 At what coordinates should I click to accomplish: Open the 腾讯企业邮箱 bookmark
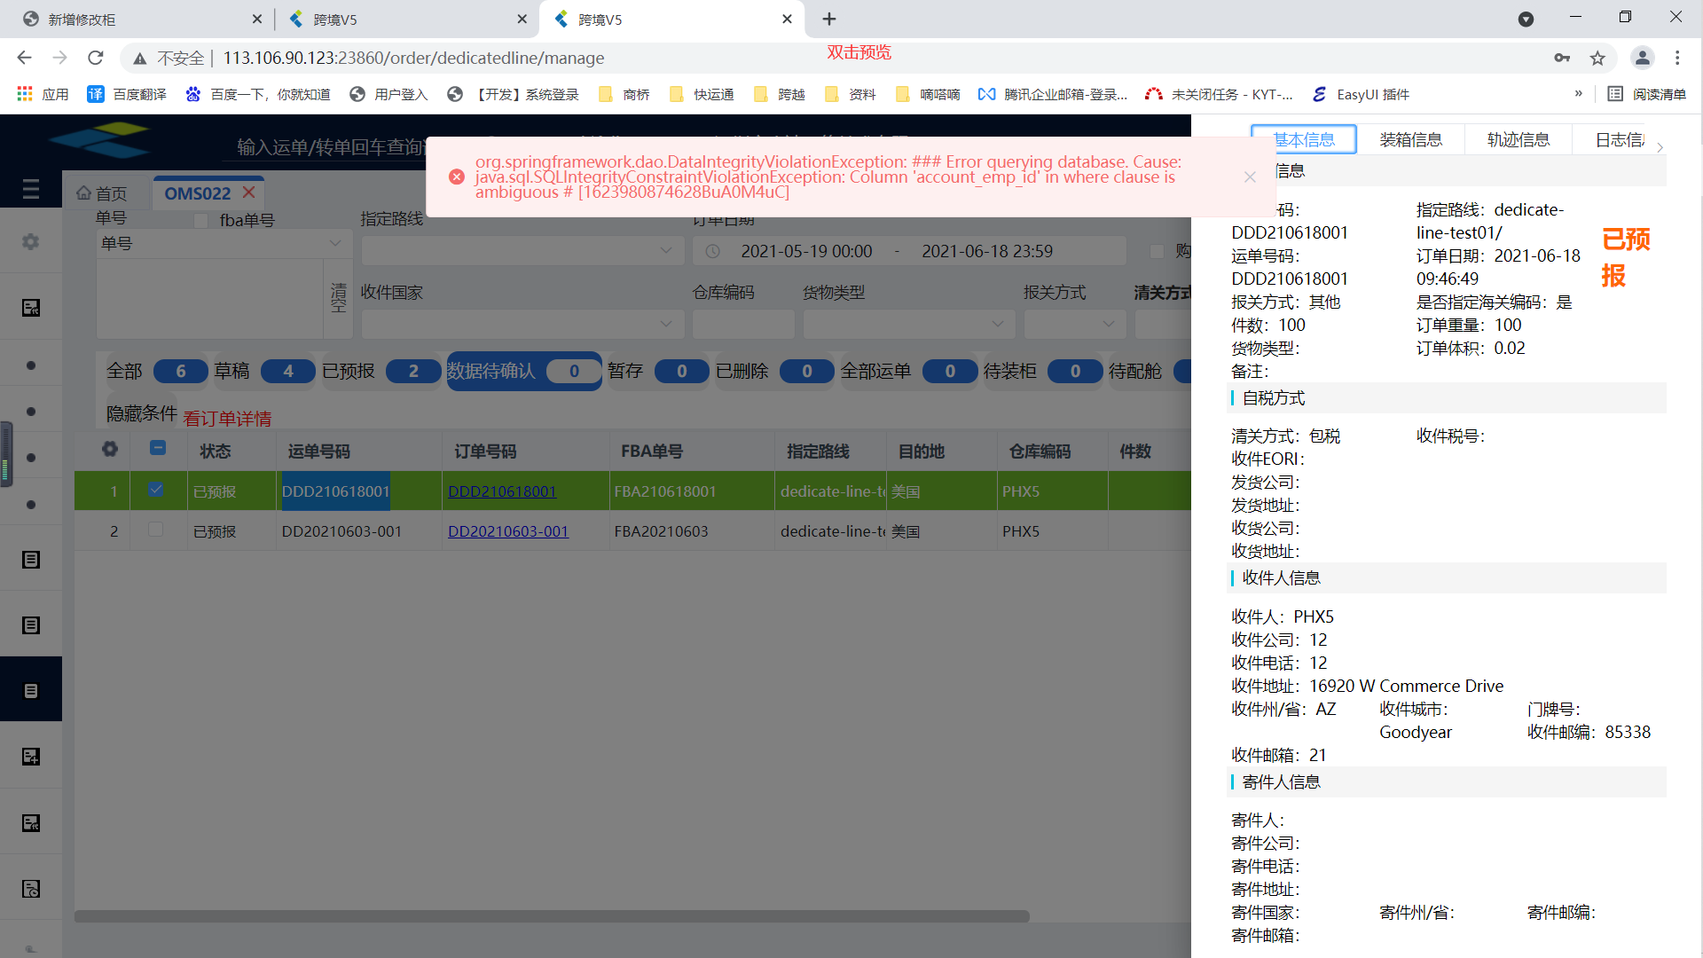coord(1053,94)
